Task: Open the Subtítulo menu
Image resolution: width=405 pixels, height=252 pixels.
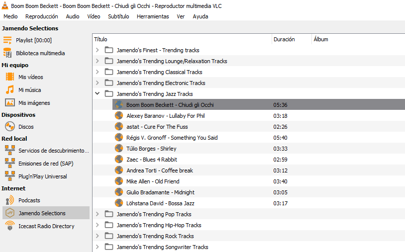Action: [x=118, y=16]
